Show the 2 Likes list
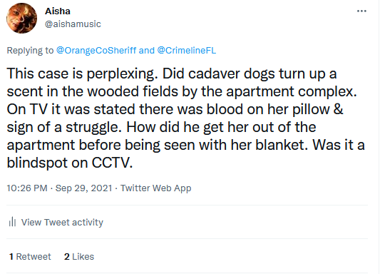Screen dimensions: 380x274 click(x=79, y=257)
